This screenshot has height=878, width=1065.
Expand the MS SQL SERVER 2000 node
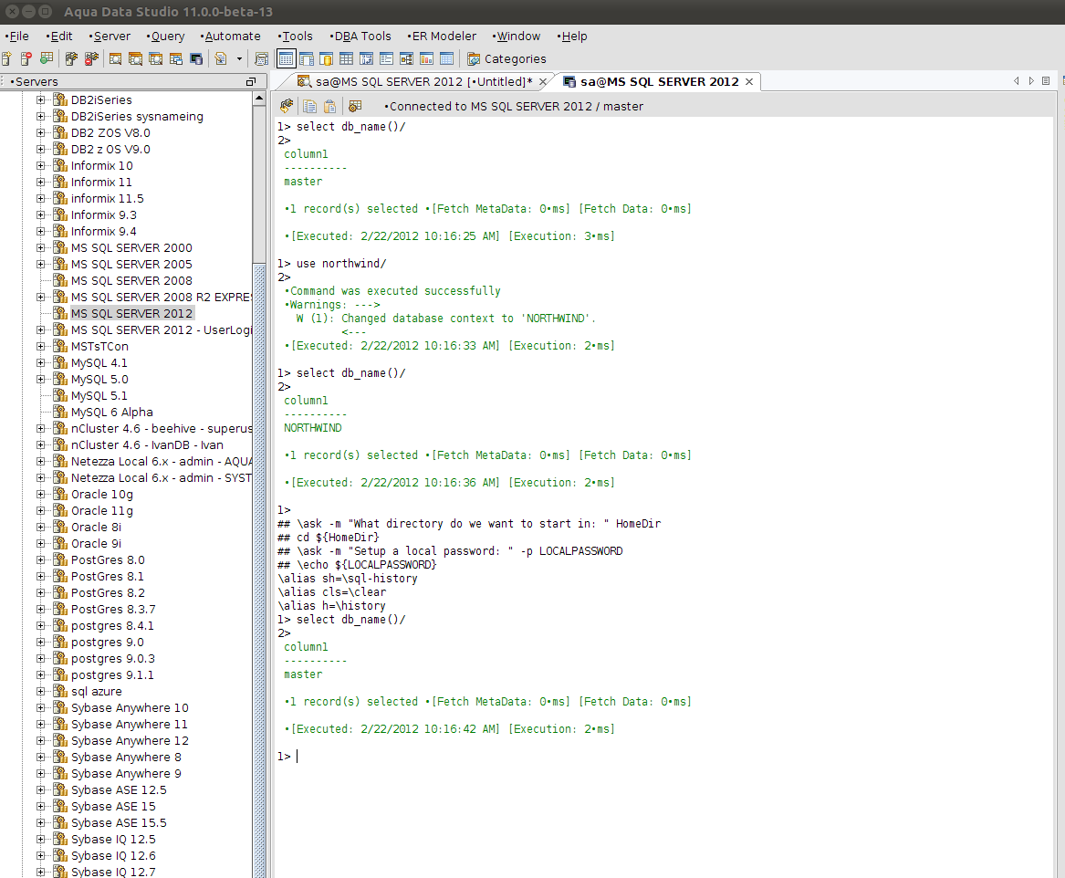pyautogui.click(x=41, y=248)
